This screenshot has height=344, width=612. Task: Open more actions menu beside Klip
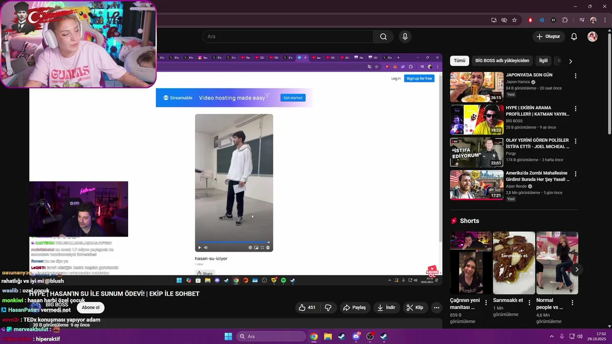pyautogui.click(x=437, y=308)
